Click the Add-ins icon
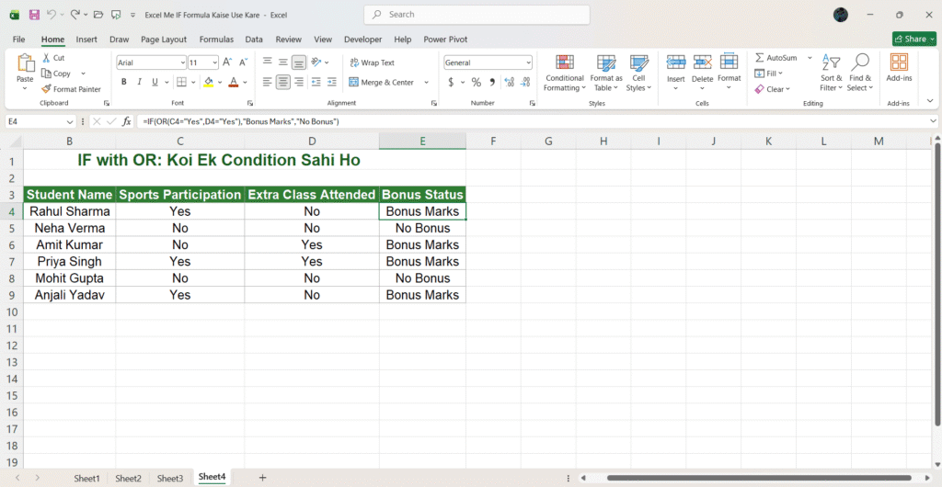The width and height of the screenshot is (942, 487). coord(899,62)
